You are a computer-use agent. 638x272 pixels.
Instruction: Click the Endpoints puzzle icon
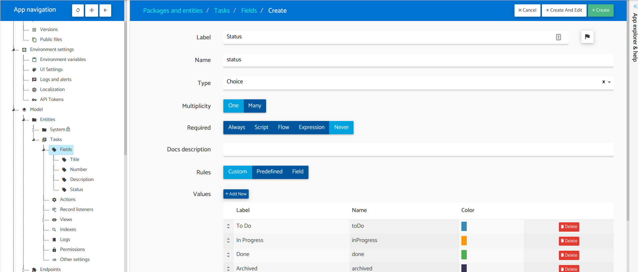[x=34, y=270]
